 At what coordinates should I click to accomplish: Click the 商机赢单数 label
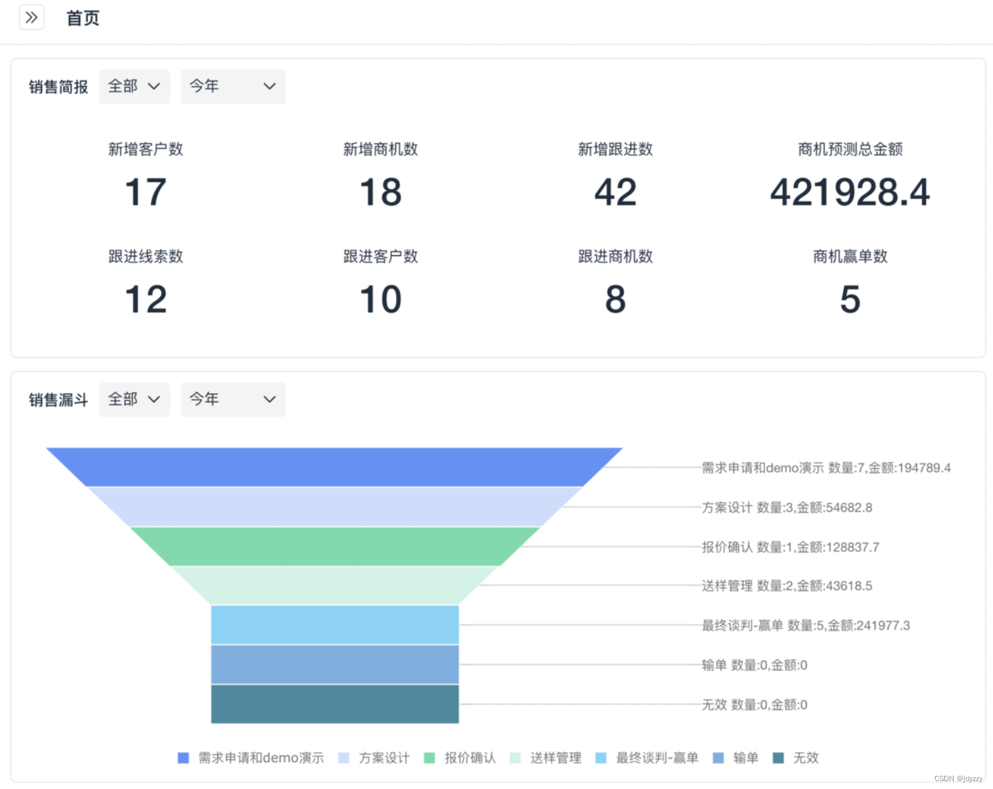(x=850, y=257)
